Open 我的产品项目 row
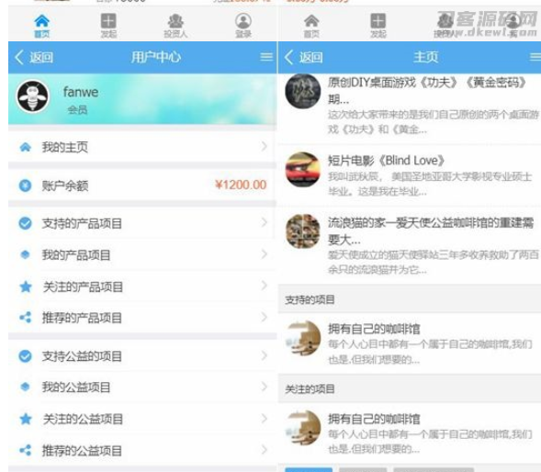 pos(142,254)
